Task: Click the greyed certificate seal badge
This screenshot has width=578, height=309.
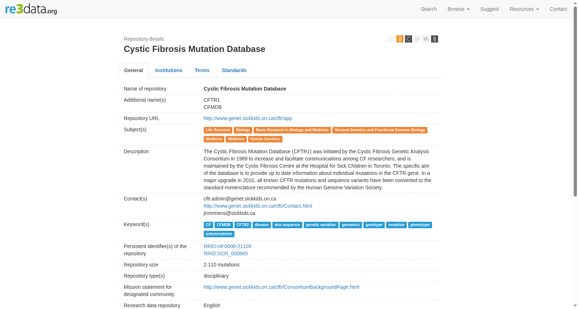Action: pyautogui.click(x=426, y=39)
